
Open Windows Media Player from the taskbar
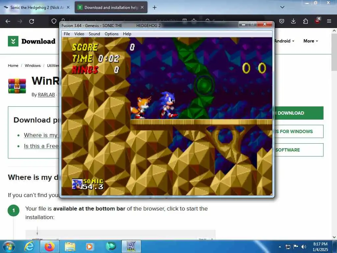pyautogui.click(x=90, y=247)
